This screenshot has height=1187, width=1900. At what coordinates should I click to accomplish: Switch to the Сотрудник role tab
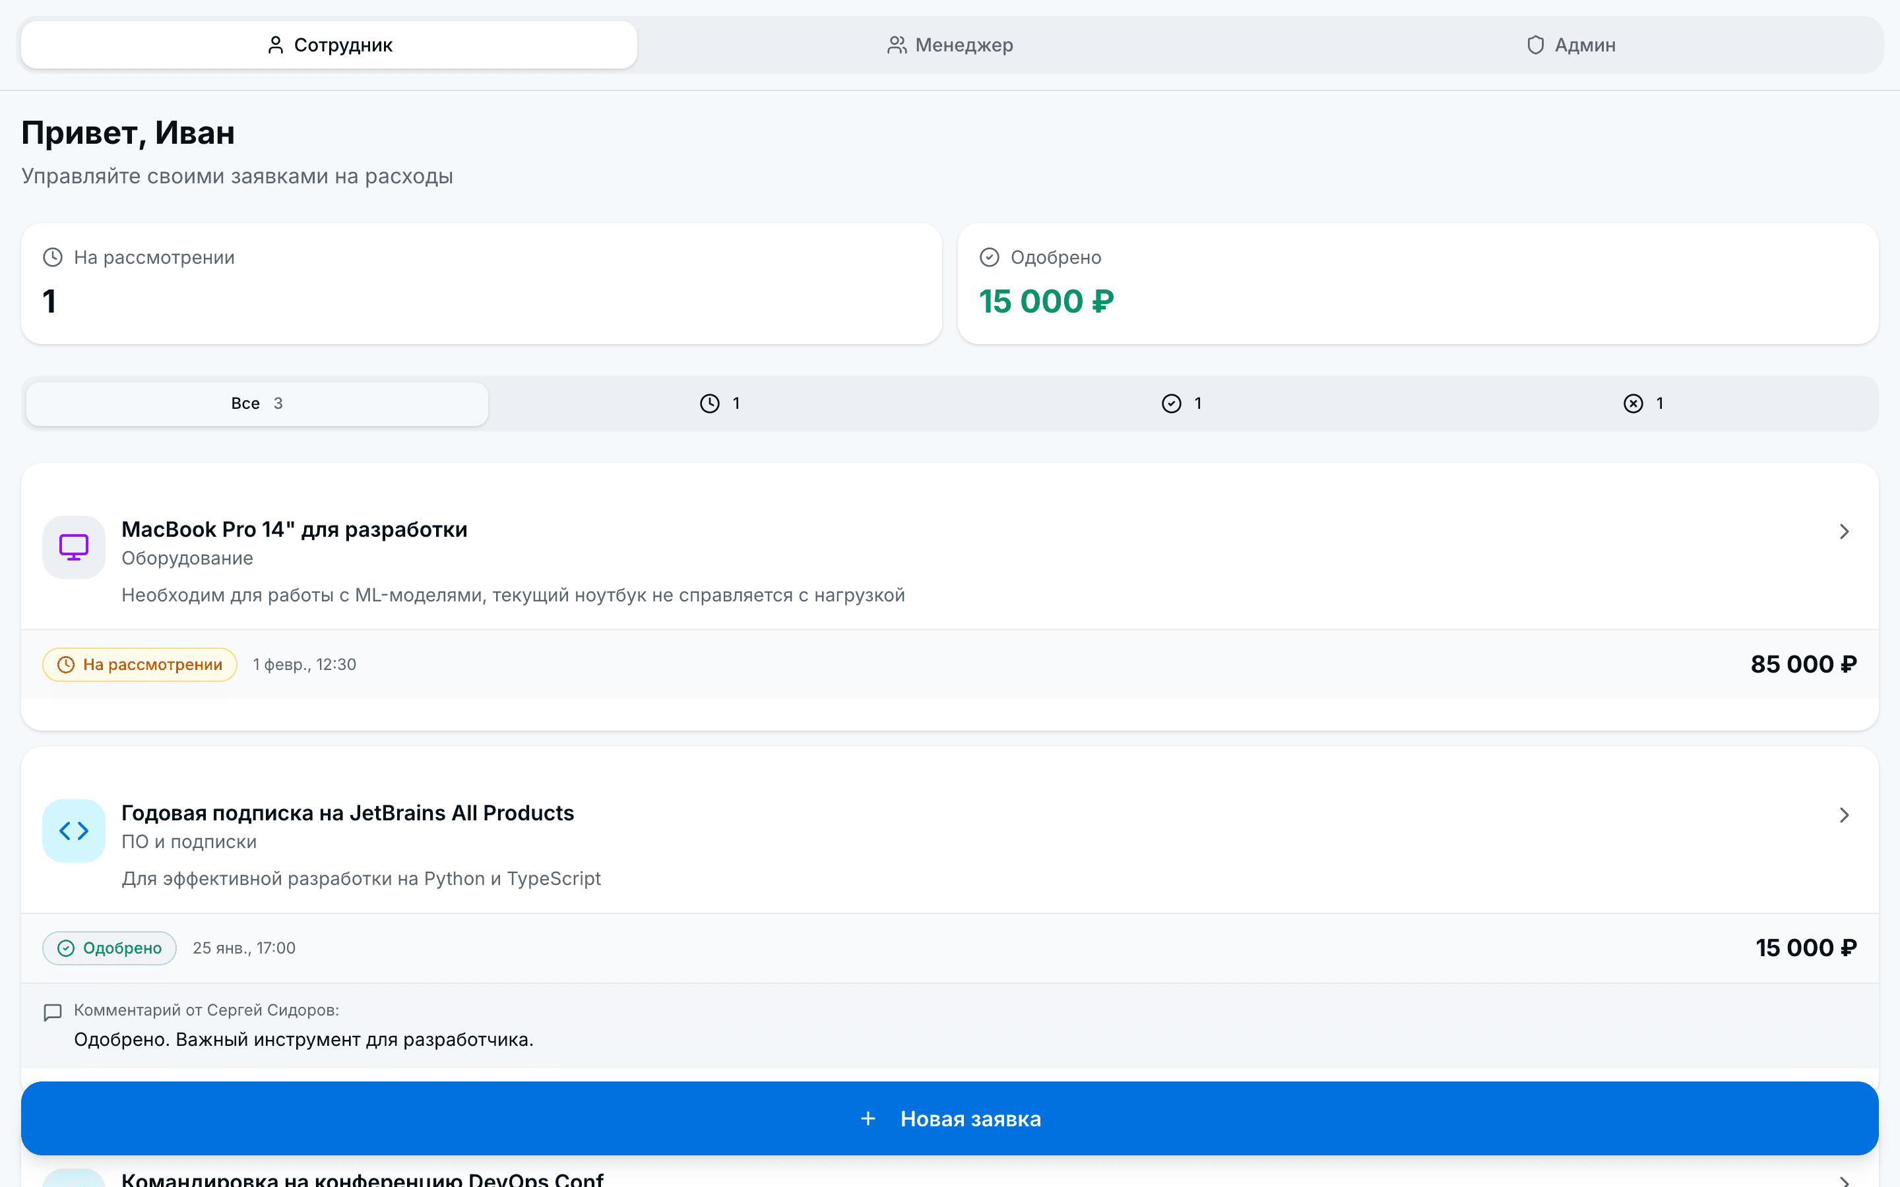(329, 45)
